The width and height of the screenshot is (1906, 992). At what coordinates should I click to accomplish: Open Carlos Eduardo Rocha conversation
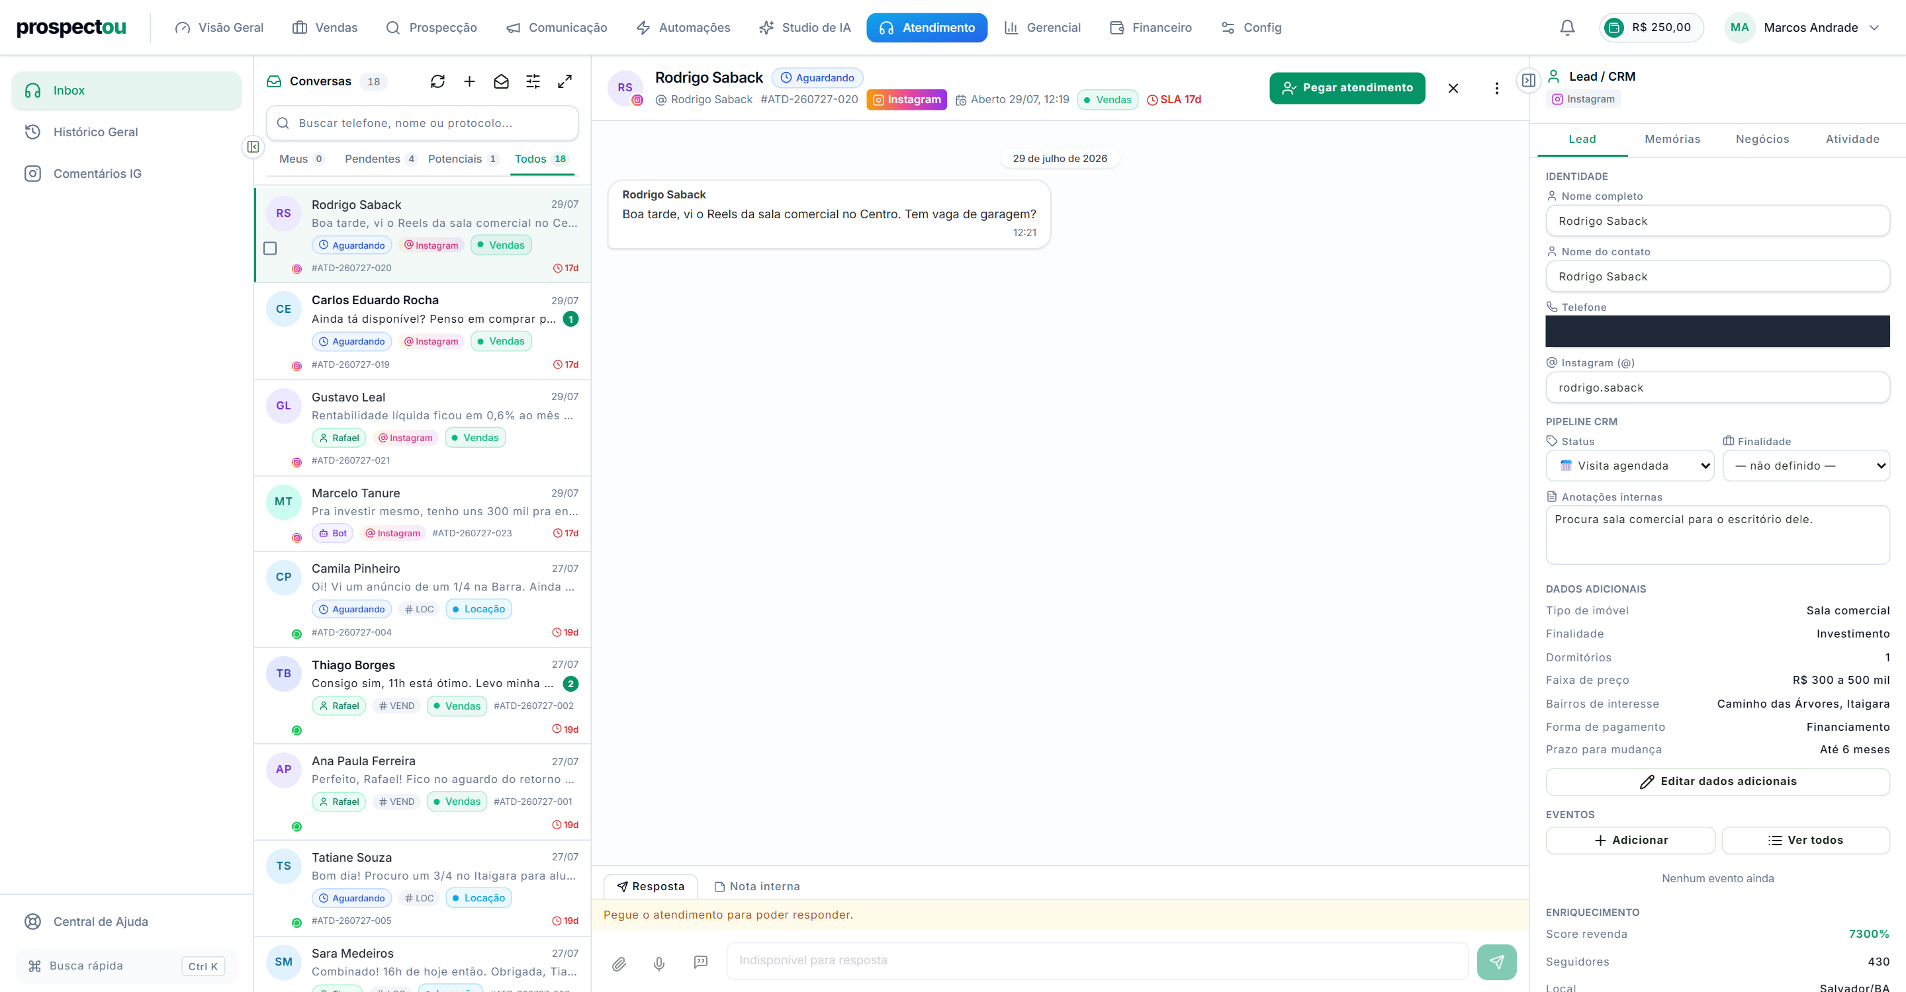tap(422, 331)
